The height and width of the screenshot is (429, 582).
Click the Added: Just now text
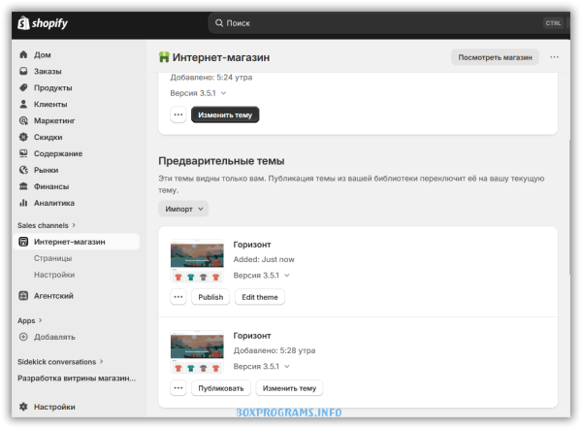pos(264,259)
